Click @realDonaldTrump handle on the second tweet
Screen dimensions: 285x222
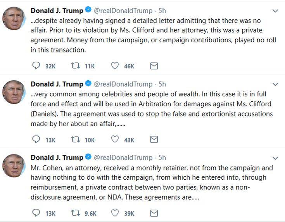[123, 84]
